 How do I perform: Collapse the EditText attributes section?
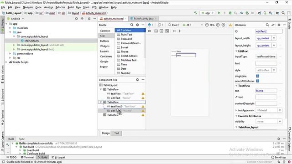[236, 51]
